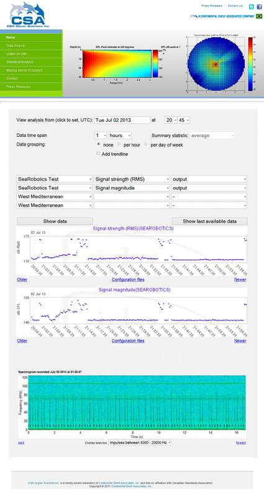Select the 'per day of week' radio
264x494 pixels.
tap(146, 144)
